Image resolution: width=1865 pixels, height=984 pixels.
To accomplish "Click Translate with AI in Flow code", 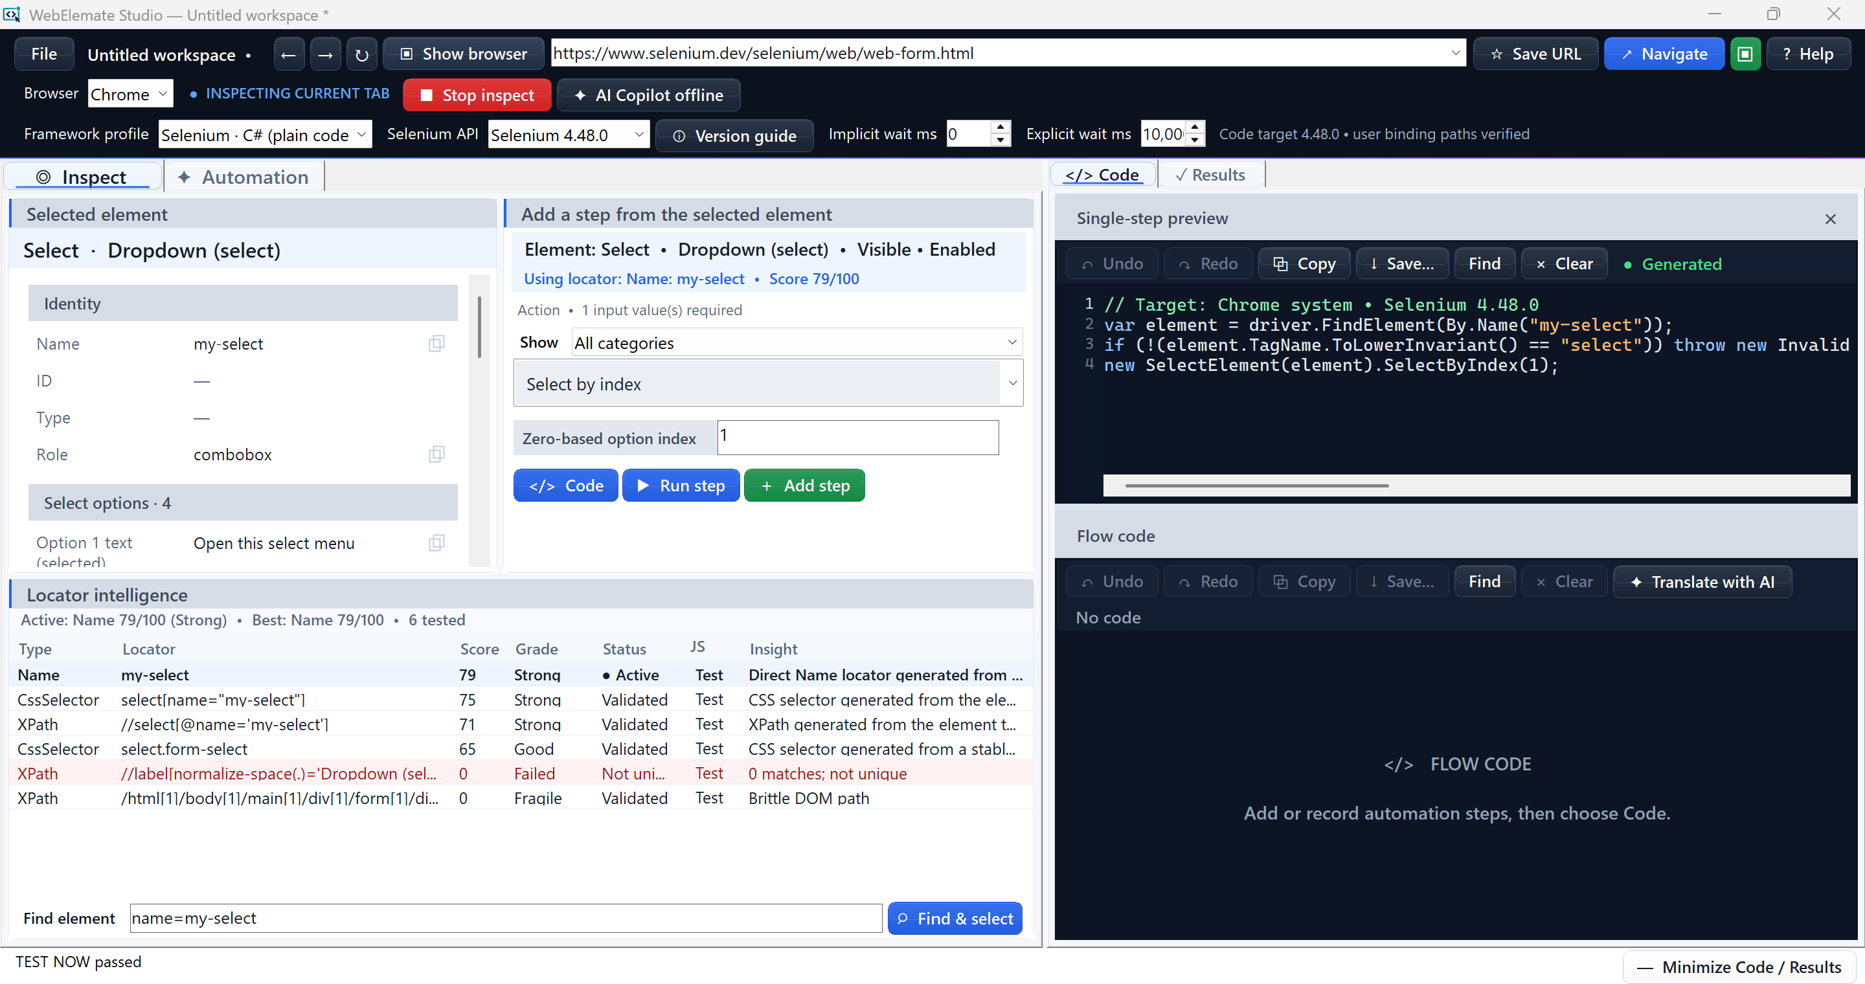I will 1702,582.
